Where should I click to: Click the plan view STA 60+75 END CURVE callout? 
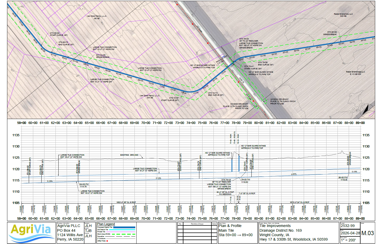coord(66,43)
